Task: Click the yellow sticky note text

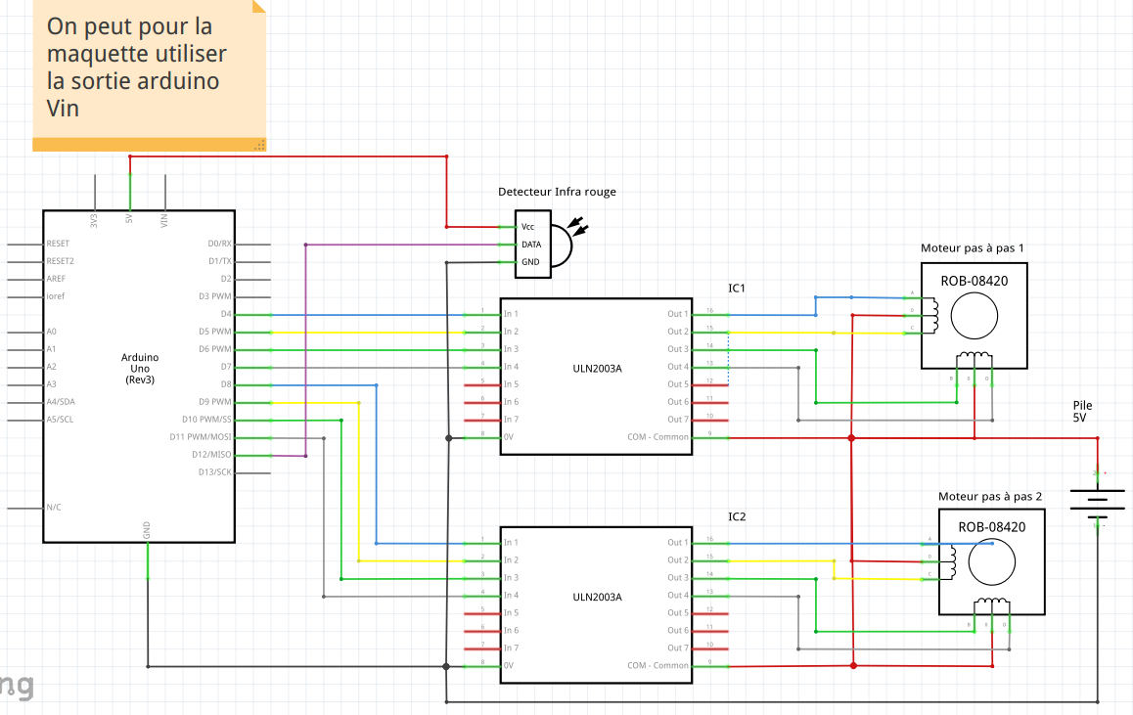Action: (x=136, y=67)
